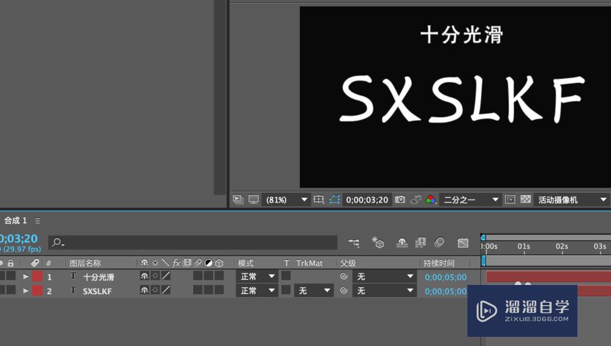Open the 合成 1 panel menu icon
This screenshot has width=611, height=346.
coord(37,221)
